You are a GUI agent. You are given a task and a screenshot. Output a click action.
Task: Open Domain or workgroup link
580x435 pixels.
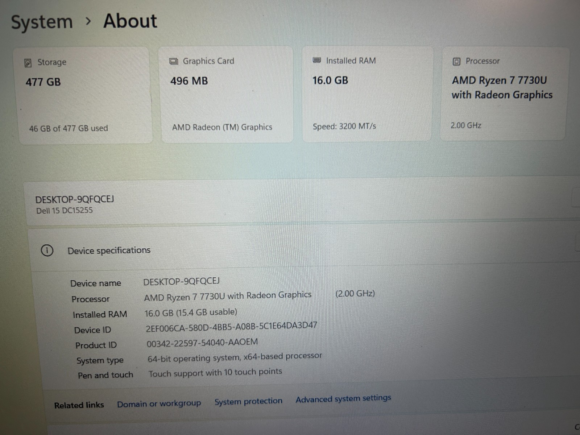(x=159, y=403)
